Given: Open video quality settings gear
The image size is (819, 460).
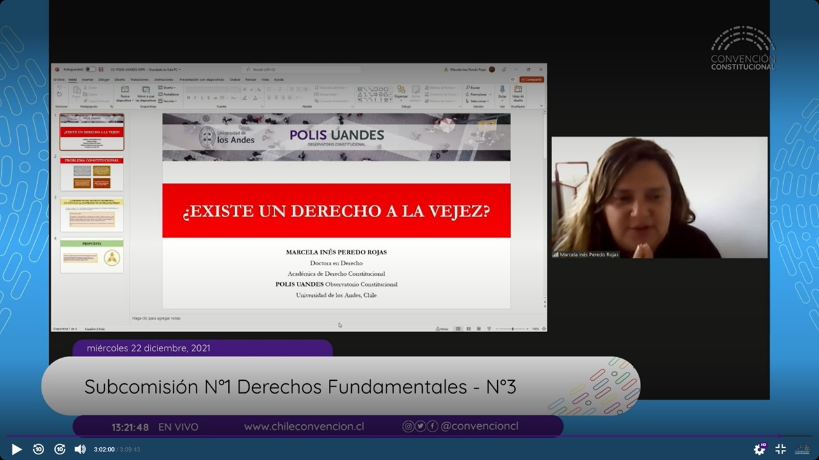Looking at the screenshot, I should click(x=759, y=449).
